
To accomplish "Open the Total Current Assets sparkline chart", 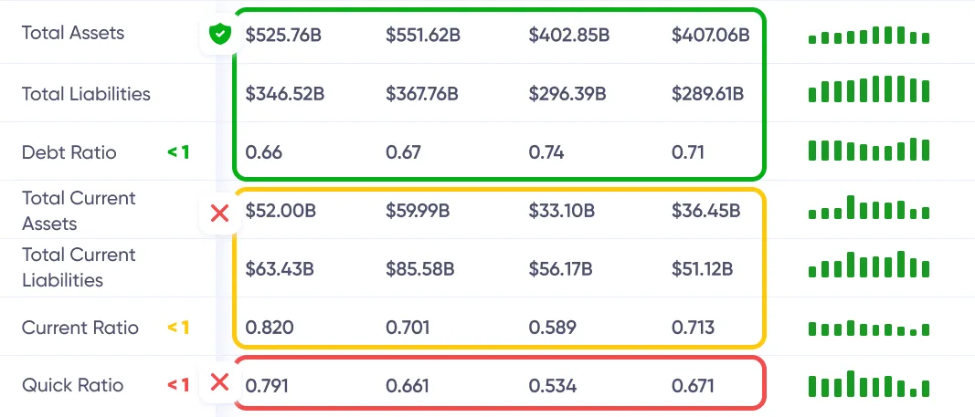I will tap(868, 208).
